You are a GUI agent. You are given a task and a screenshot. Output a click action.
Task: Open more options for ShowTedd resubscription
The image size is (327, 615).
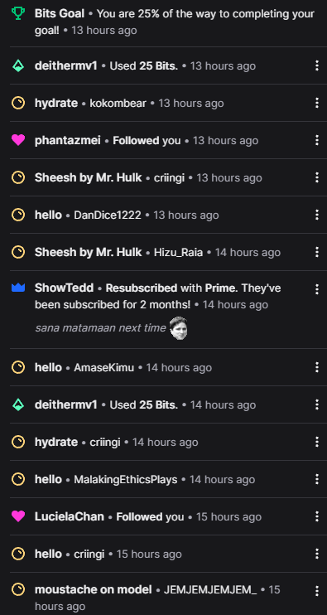tap(317, 289)
